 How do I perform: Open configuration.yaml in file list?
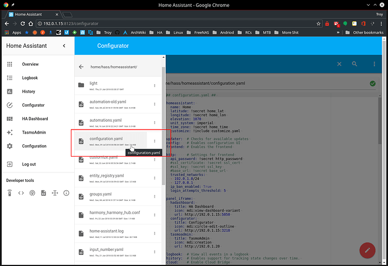pos(111,141)
